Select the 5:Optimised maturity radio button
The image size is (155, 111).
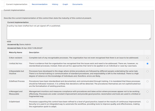tap(147, 102)
